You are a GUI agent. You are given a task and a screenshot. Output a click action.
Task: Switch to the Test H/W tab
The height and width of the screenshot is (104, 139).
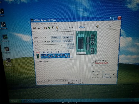coord(65,81)
